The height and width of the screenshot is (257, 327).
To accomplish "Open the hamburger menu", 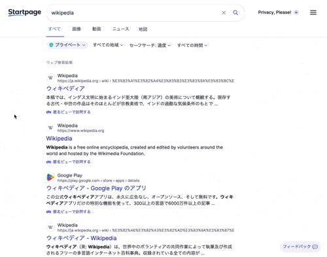I will (313, 12).
